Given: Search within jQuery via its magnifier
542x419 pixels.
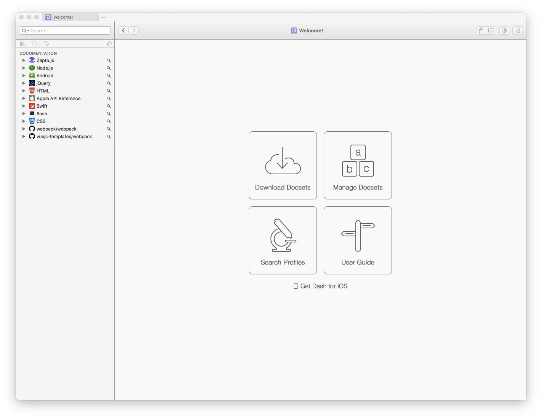Looking at the screenshot, I should tap(109, 83).
